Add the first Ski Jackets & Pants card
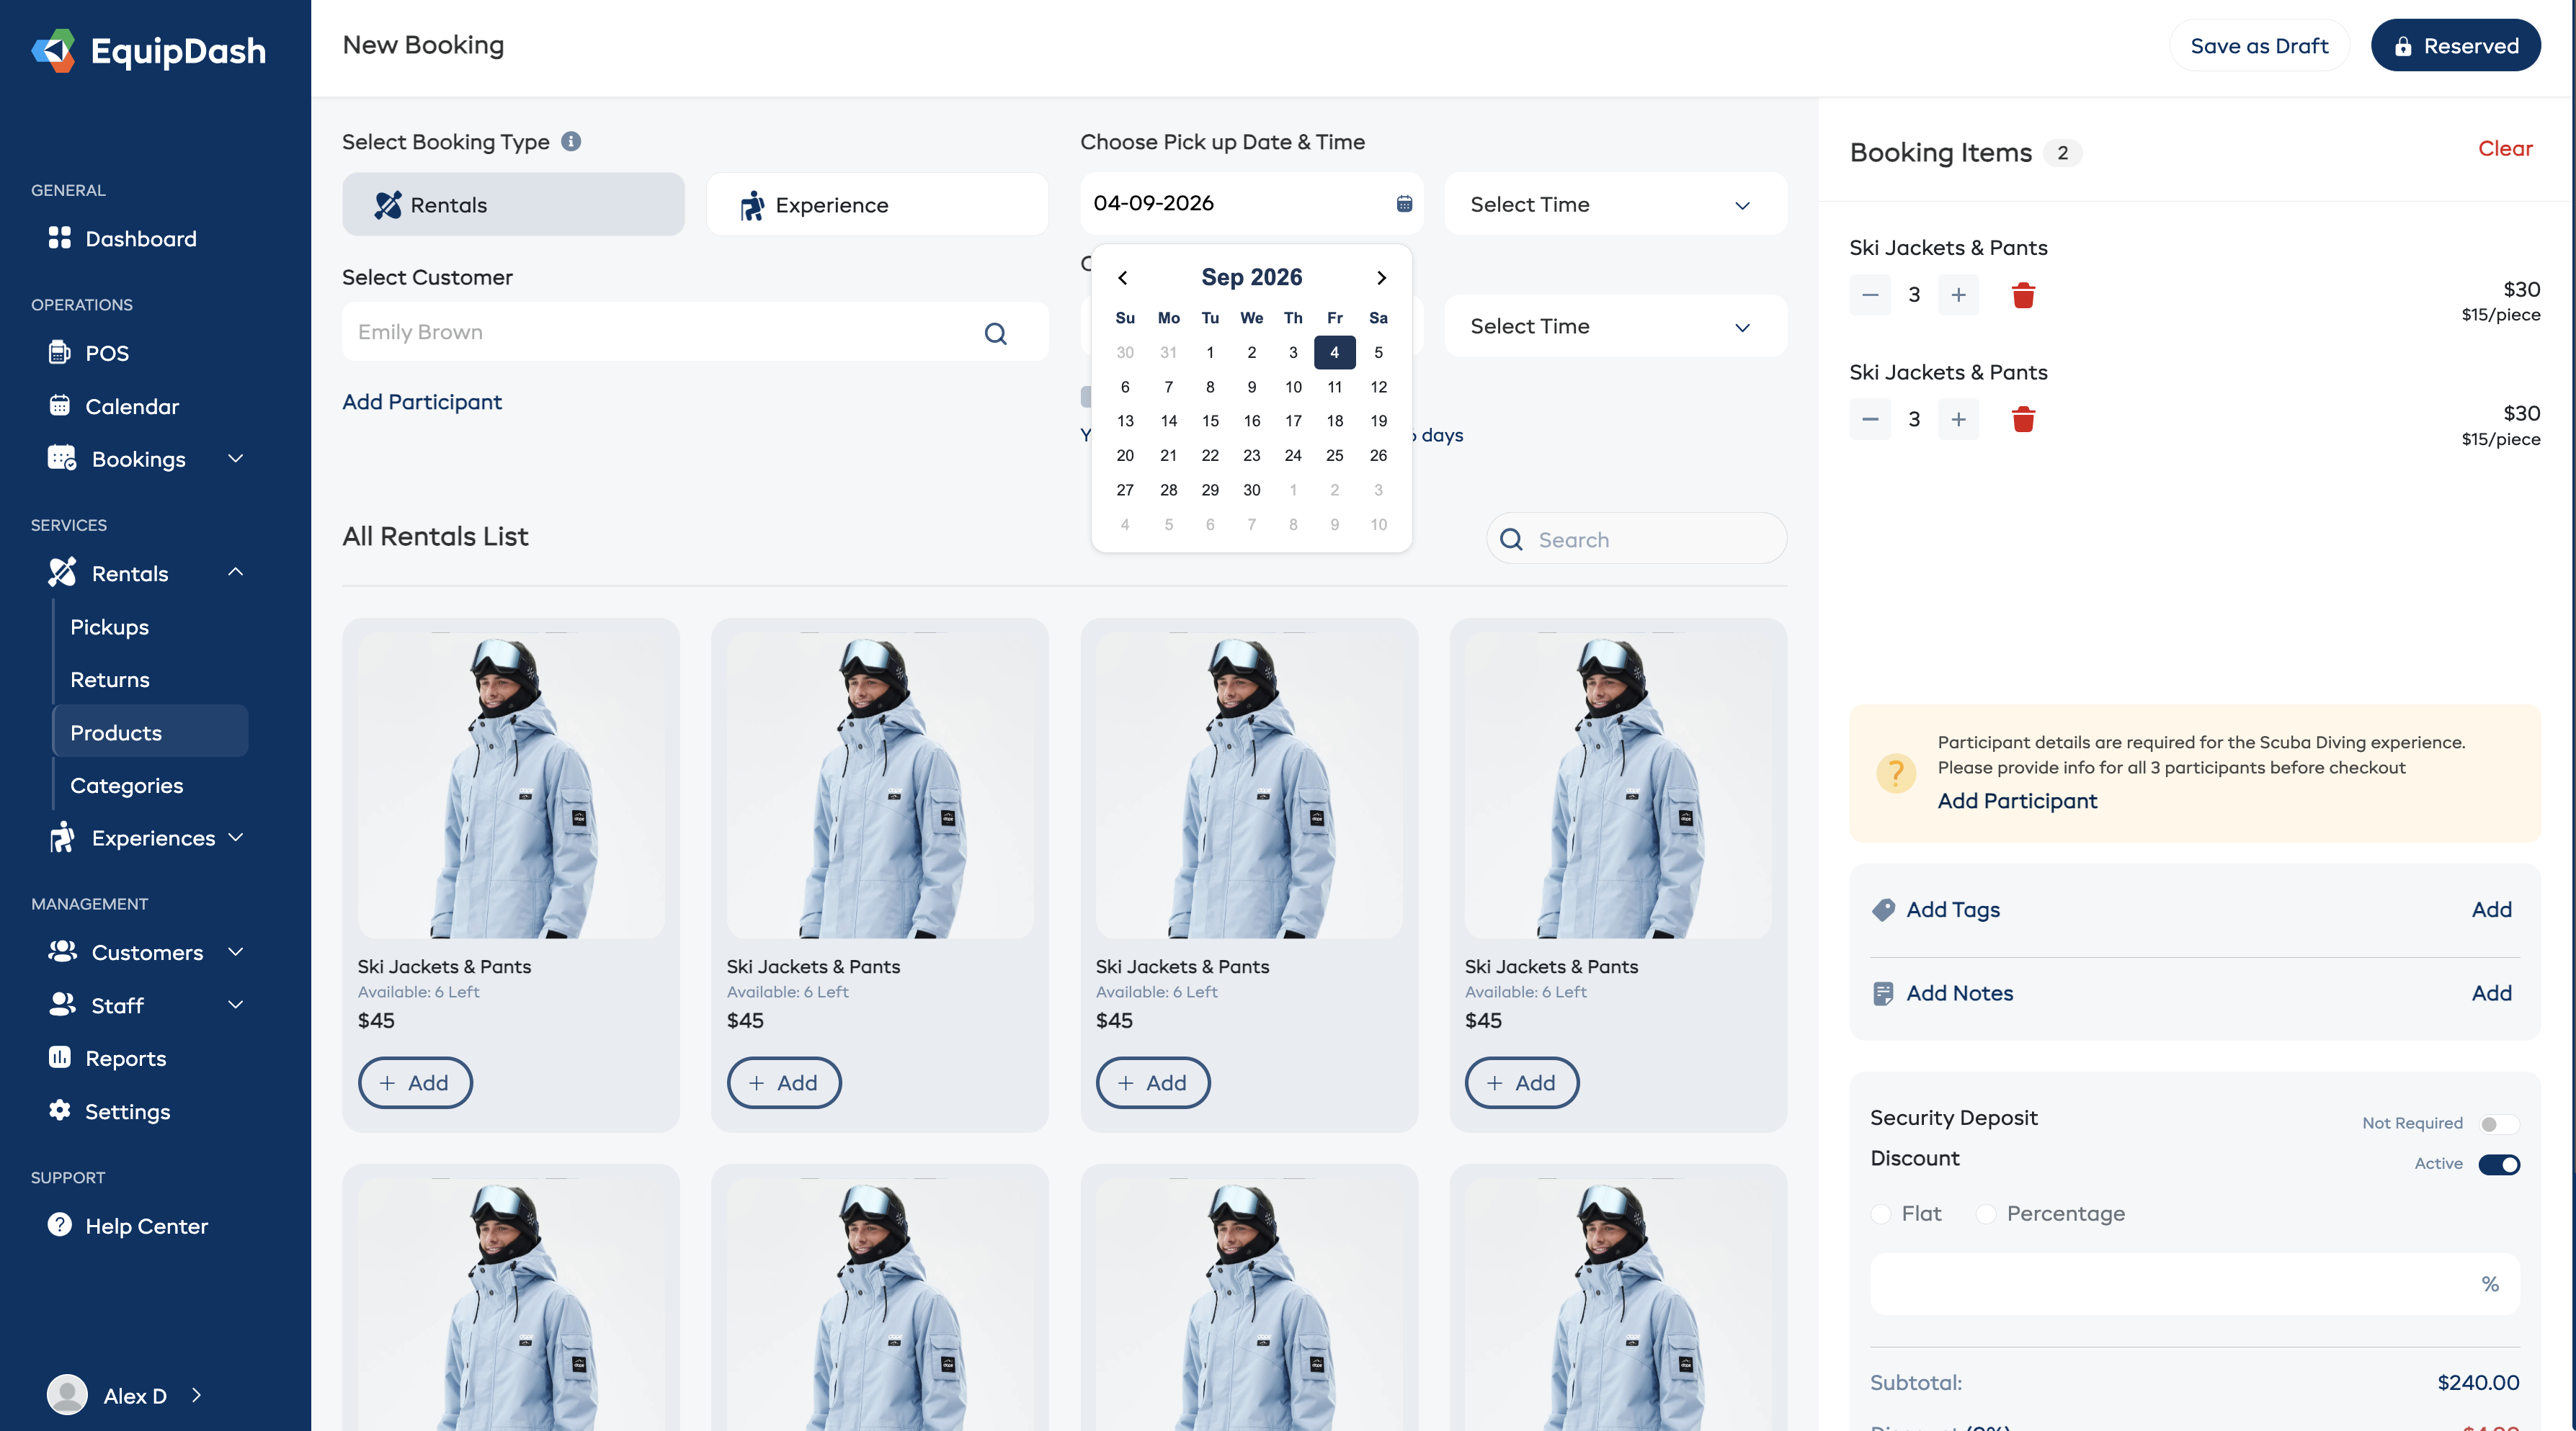 tap(414, 1082)
